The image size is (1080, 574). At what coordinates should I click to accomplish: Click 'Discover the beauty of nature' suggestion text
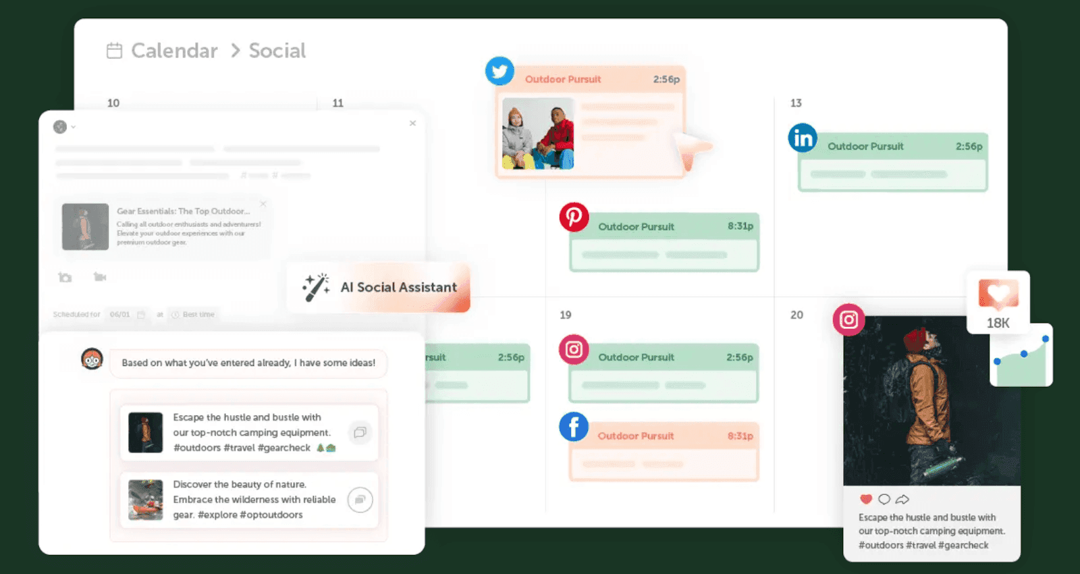254,500
